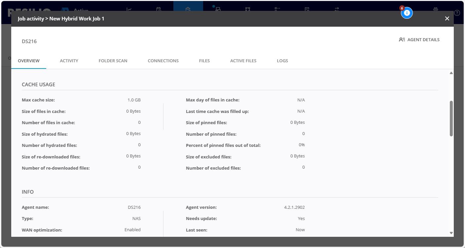The height and width of the screenshot is (248, 465).
Task: Go to the CONNECTIONS tab
Action: (163, 61)
